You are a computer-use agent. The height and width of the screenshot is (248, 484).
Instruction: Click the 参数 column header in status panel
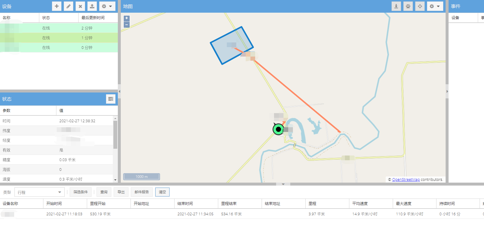[28, 110]
